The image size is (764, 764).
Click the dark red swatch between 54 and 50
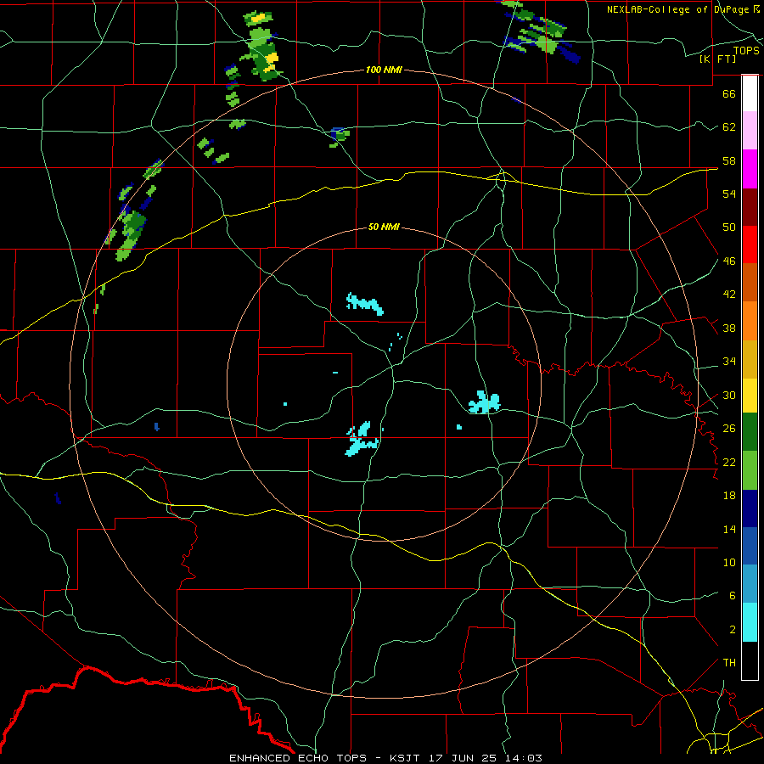pos(750,207)
